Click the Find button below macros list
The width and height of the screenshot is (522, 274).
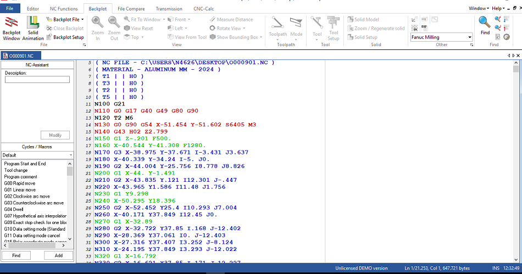coord(16,255)
